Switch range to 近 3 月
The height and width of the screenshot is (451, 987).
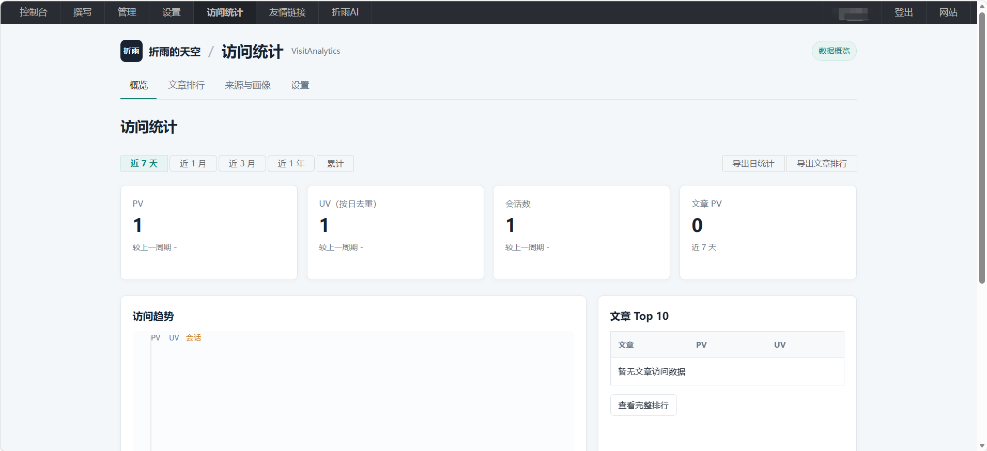pos(242,163)
